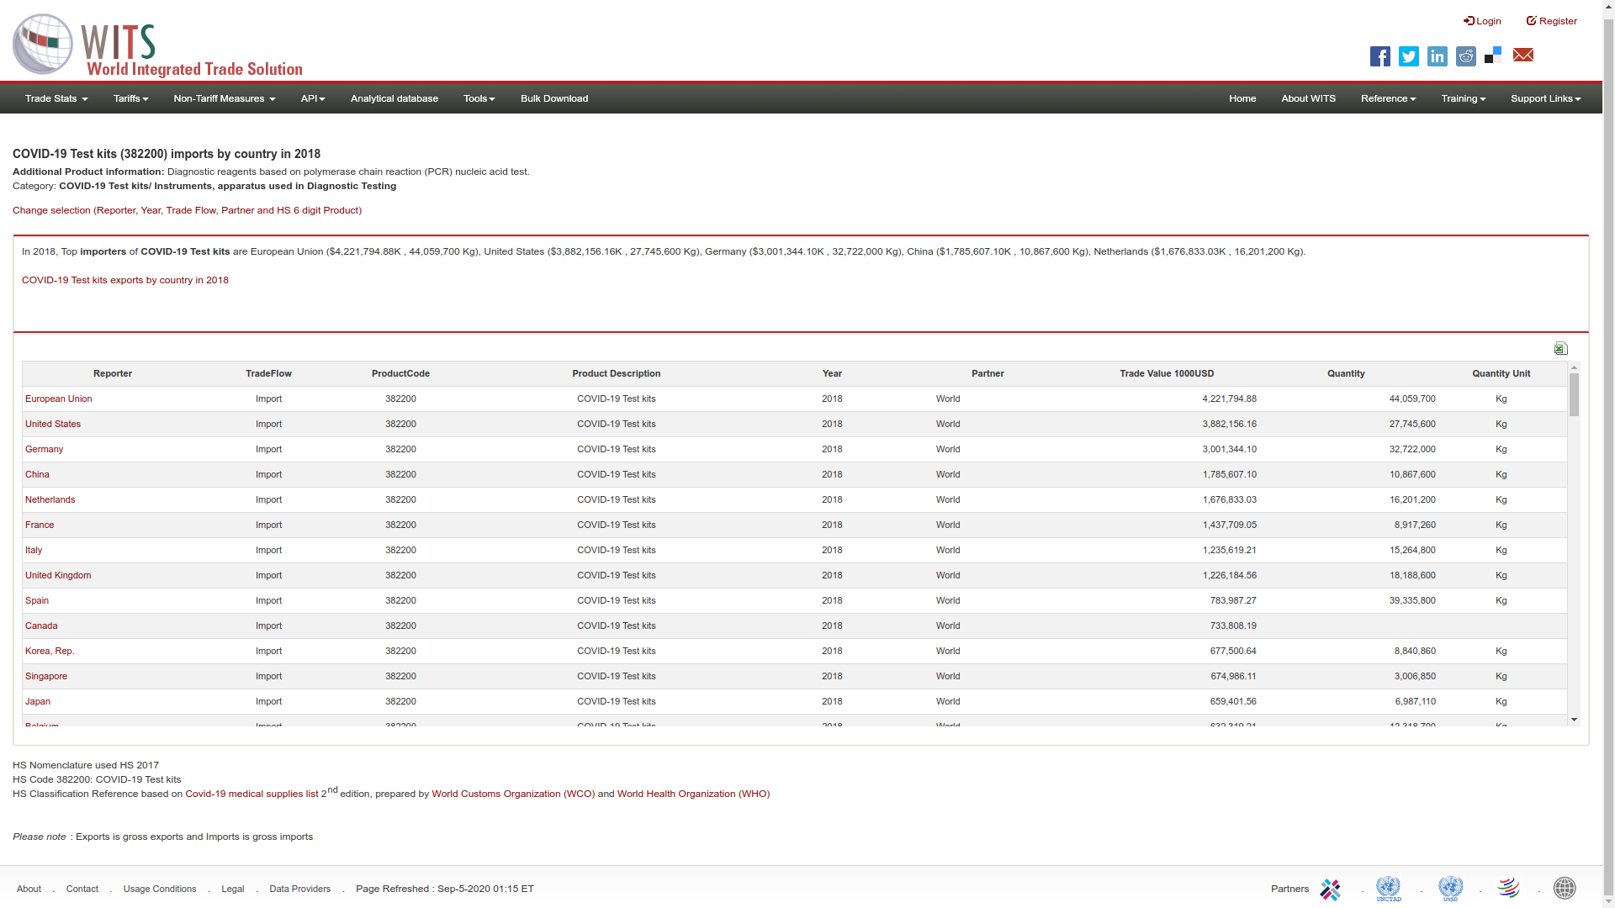Screen dimensions: 1615x908
Task: Open Bulk Download menu item
Action: pos(554,98)
